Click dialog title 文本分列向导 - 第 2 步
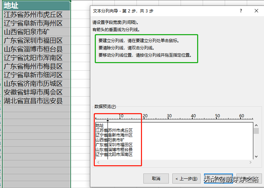This screenshot has width=264, height=188. coord(123,11)
